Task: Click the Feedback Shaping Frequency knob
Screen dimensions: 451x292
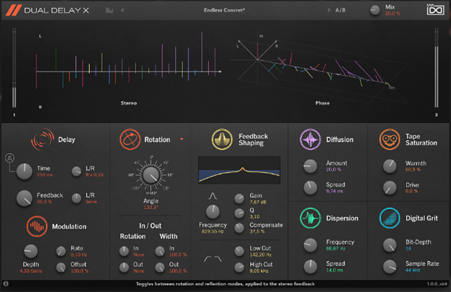Action: tap(213, 212)
